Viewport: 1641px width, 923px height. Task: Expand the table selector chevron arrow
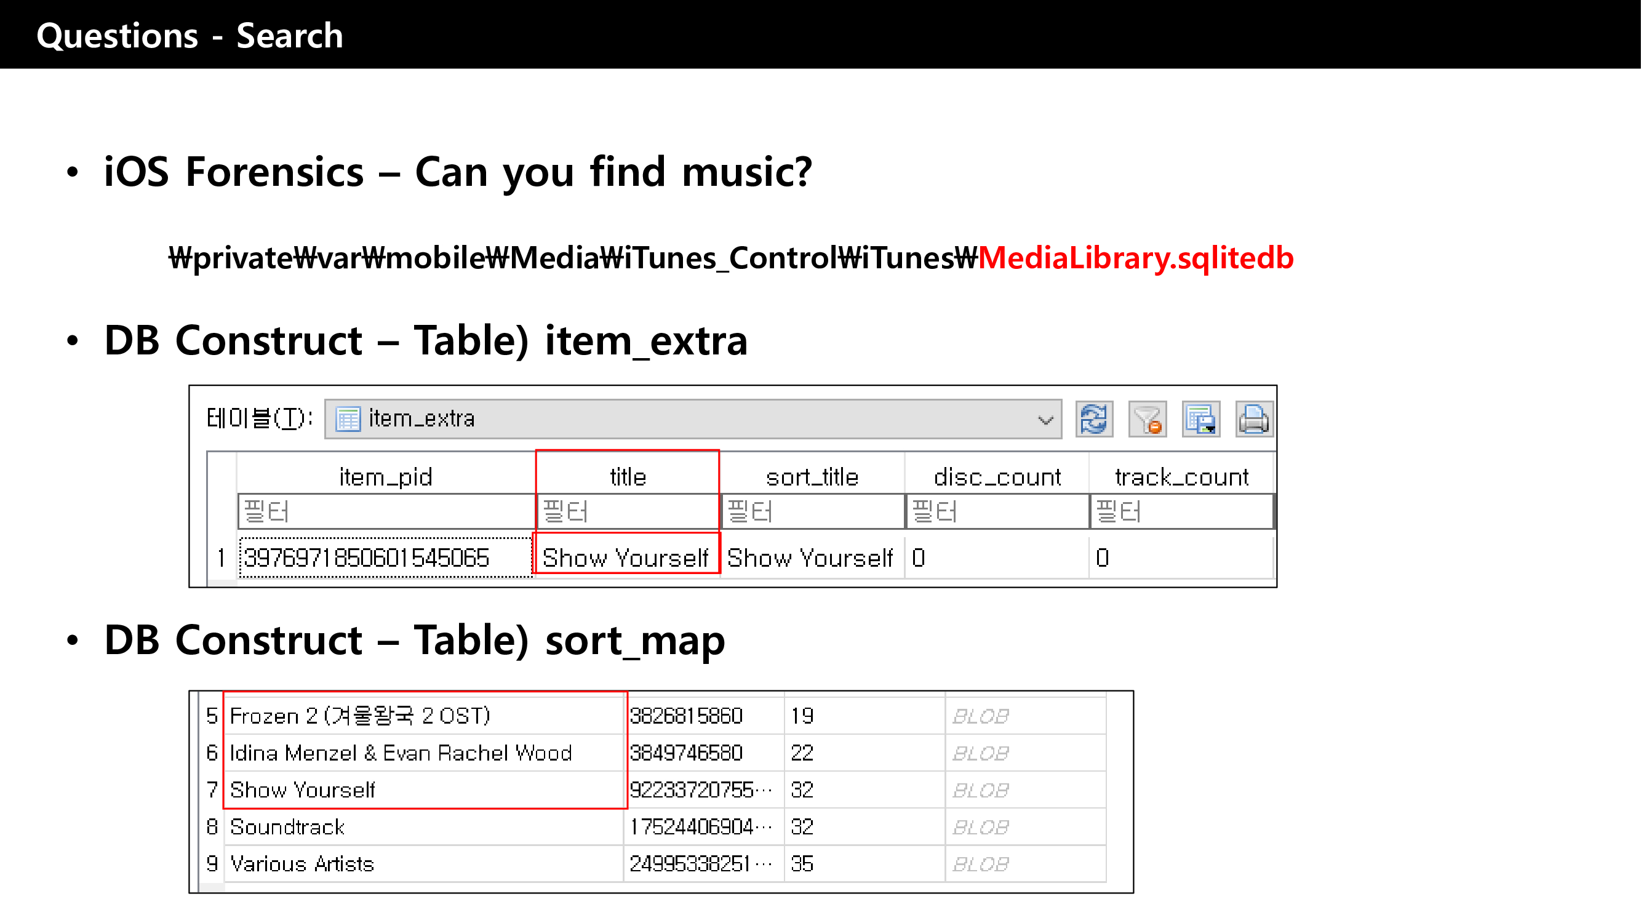click(1045, 420)
